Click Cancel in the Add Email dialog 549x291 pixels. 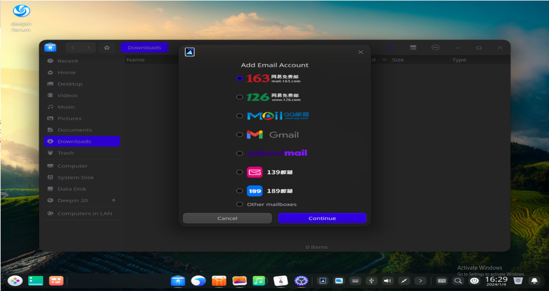point(227,218)
